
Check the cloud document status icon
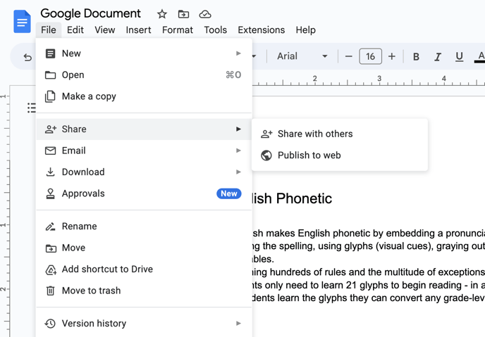coord(205,14)
